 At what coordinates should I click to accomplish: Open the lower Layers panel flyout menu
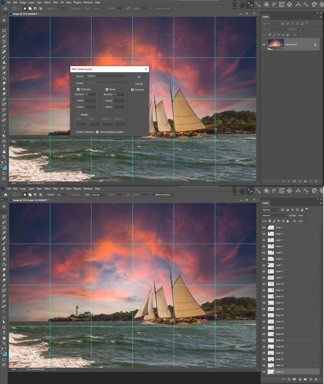pos(321,203)
